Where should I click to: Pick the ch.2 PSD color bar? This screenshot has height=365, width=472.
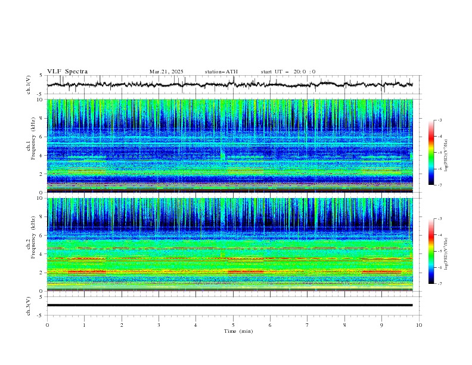click(x=431, y=251)
